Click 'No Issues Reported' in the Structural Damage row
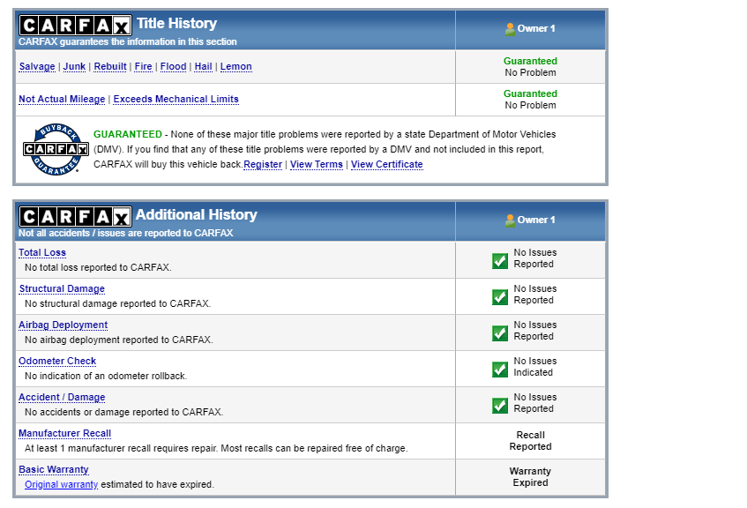This screenshot has height=508, width=747. point(535,295)
